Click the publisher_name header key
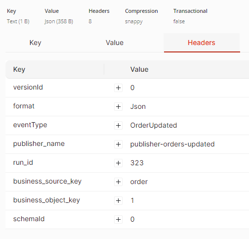Screen dimensions: 249x239 39,144
